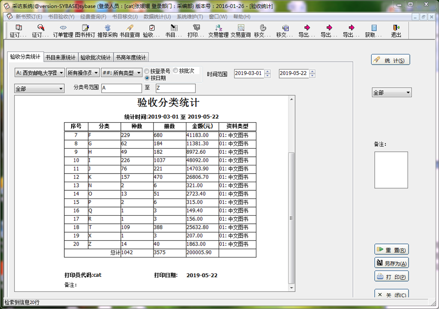This screenshot has height=309, width=439.
Task: Click the 退出 exit toolbar icon
Action: coord(396,31)
